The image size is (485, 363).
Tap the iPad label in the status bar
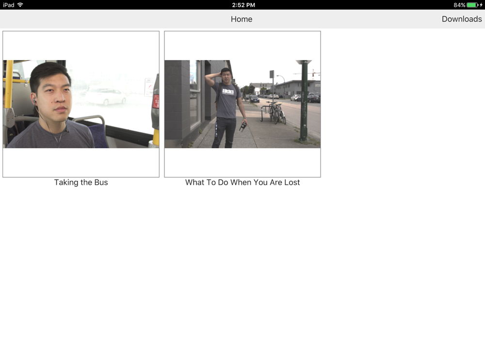point(9,5)
